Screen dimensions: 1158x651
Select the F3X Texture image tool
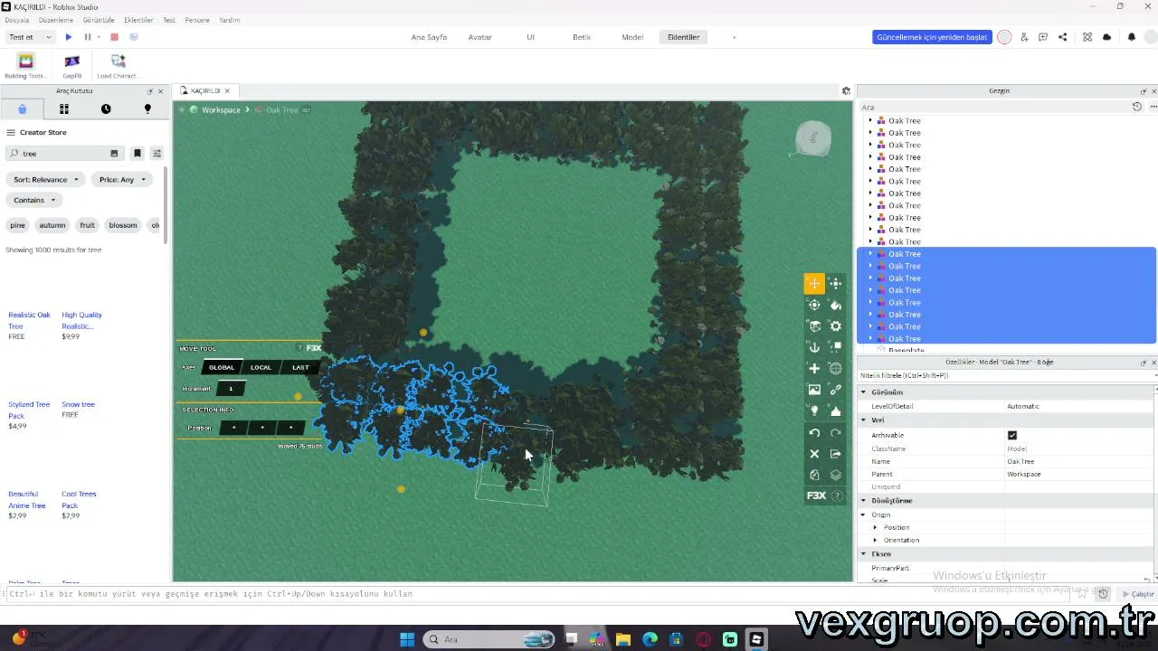(x=814, y=390)
